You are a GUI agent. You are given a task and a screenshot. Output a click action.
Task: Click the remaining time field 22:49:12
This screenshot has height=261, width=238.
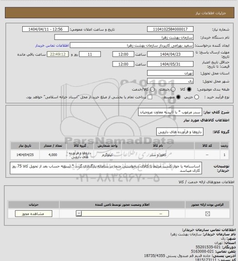(58, 54)
